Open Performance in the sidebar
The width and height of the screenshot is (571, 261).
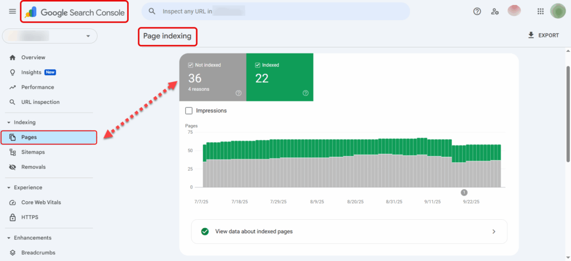click(x=37, y=87)
